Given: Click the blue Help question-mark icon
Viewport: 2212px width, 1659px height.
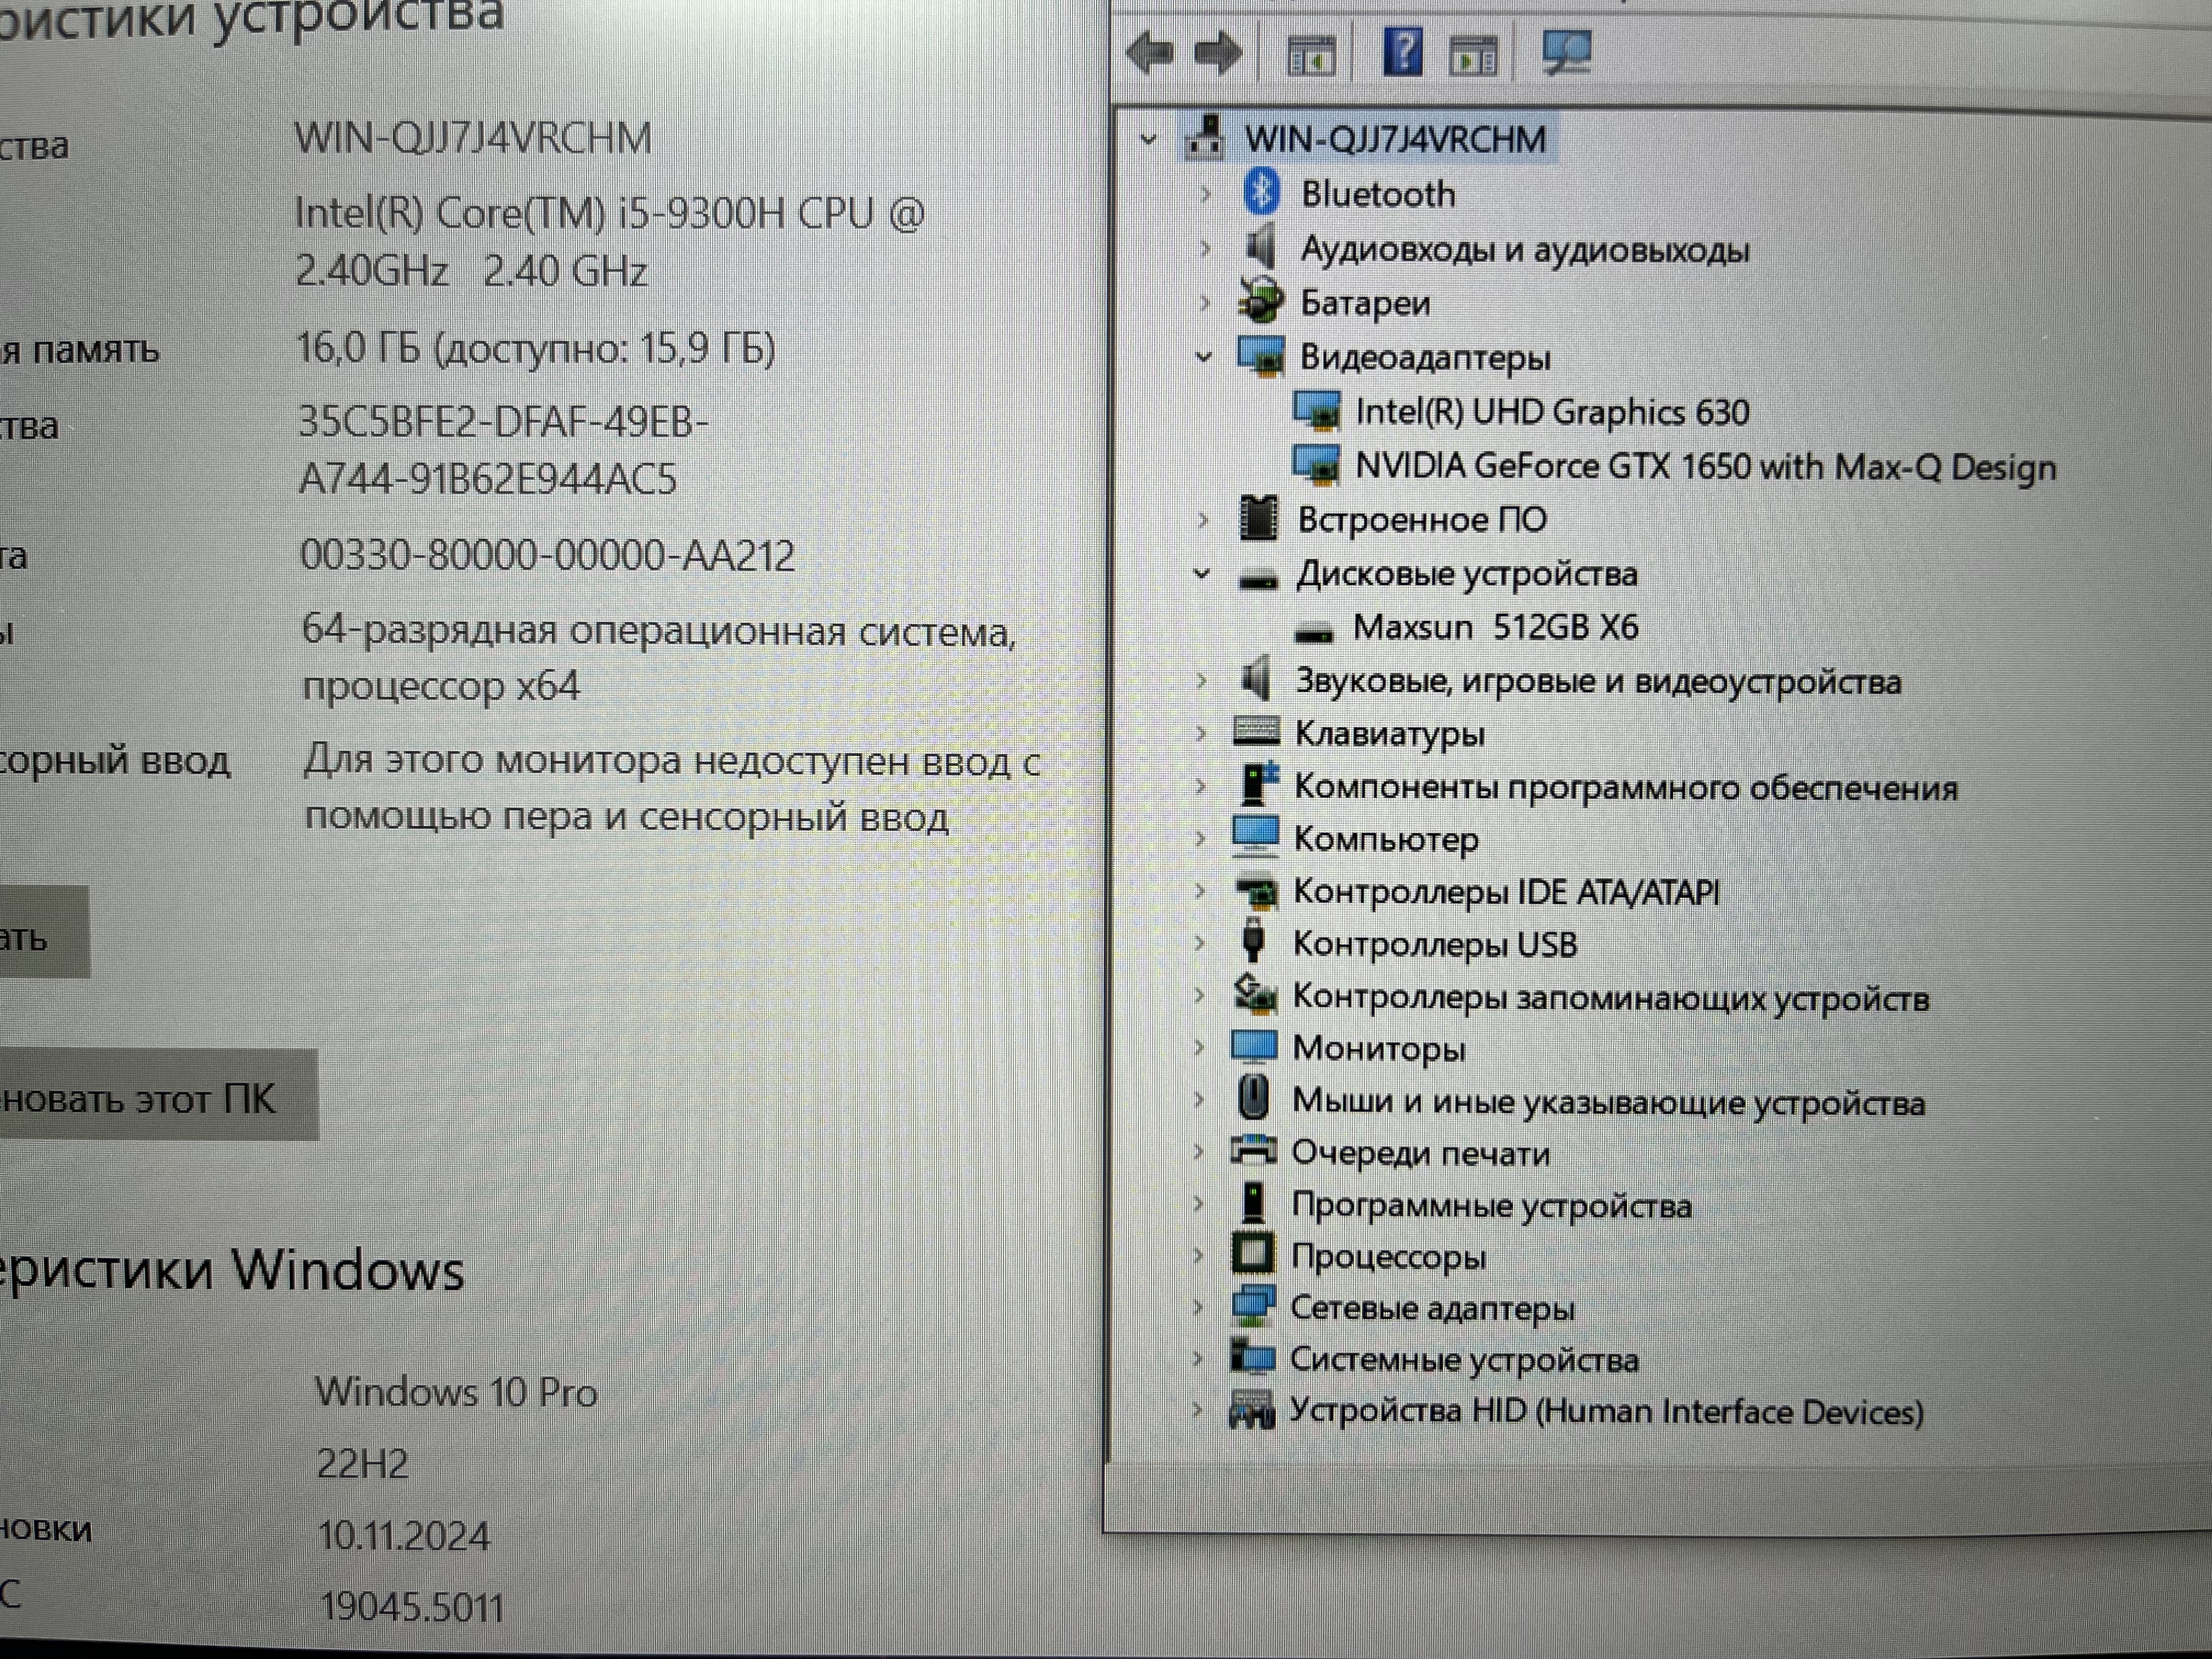Looking at the screenshot, I should coord(1402,52).
